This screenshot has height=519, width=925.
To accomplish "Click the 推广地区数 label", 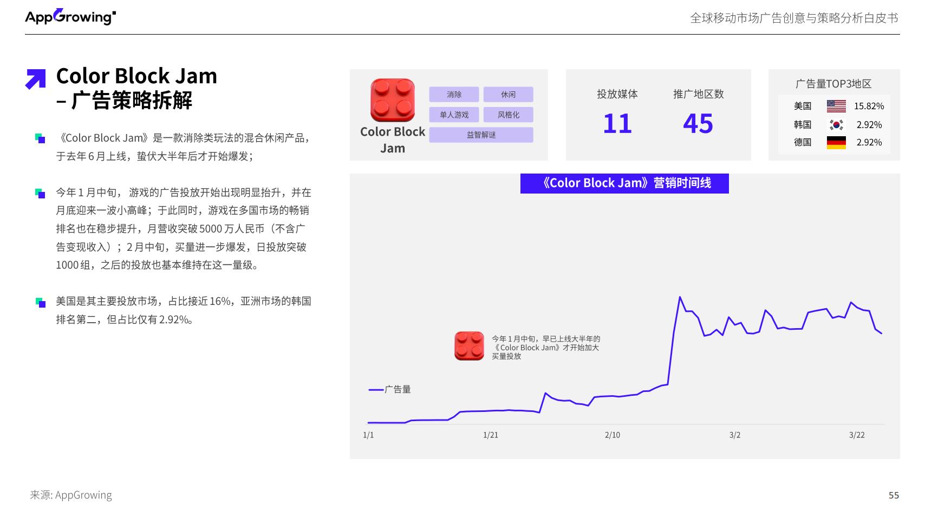I will click(x=698, y=94).
